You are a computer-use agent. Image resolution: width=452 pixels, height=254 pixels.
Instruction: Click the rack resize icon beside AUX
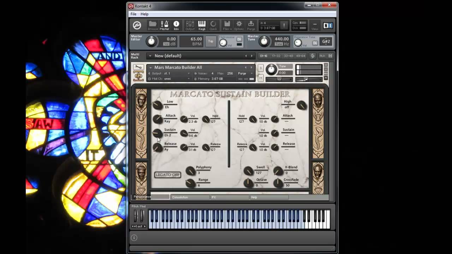click(x=330, y=56)
